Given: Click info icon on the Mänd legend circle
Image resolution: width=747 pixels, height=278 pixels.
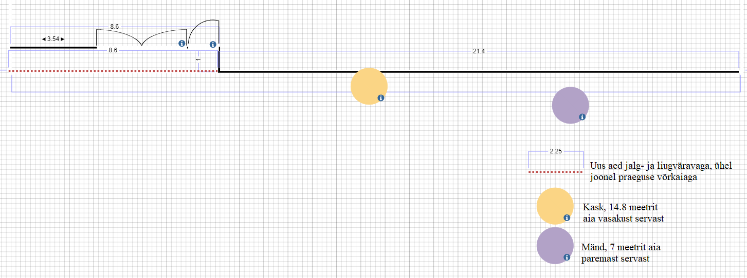Looking at the screenshot, I should click(x=567, y=257).
